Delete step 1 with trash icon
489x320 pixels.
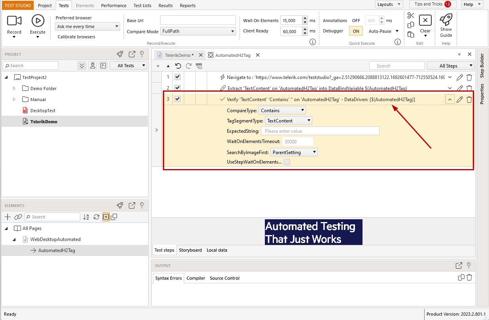pos(469,77)
